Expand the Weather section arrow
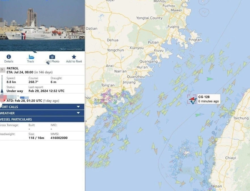The height and width of the screenshot is (191, 250). (78, 113)
